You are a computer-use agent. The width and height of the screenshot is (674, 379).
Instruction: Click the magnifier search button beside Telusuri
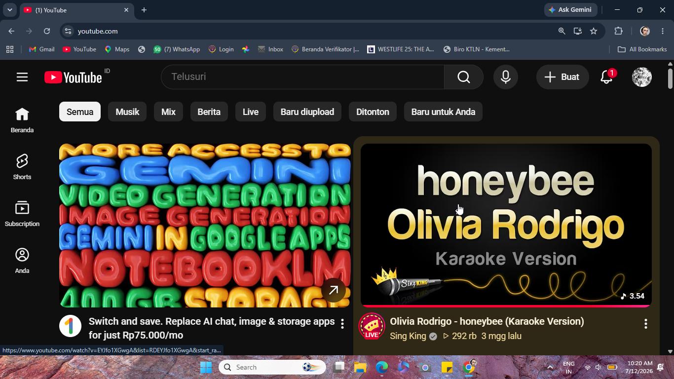click(x=463, y=77)
